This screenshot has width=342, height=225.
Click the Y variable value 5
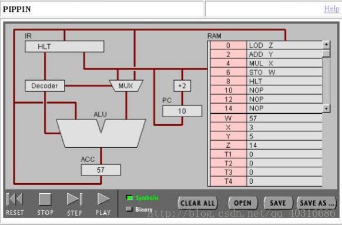coord(284,136)
